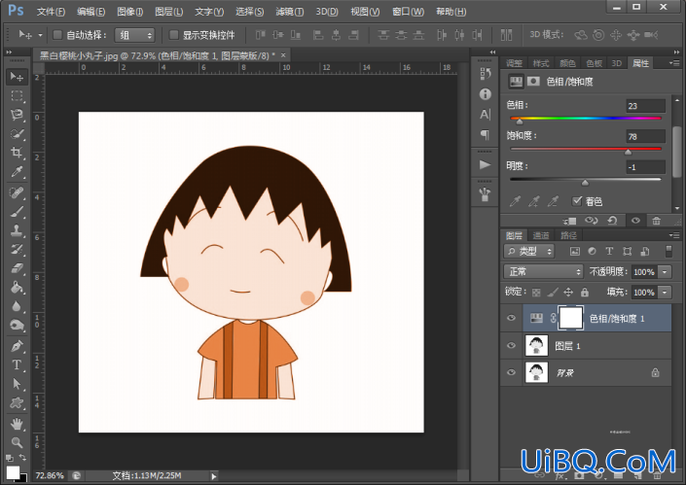The height and width of the screenshot is (485, 686).
Task: Open the 填充 fill dropdown arrow
Action: click(665, 292)
